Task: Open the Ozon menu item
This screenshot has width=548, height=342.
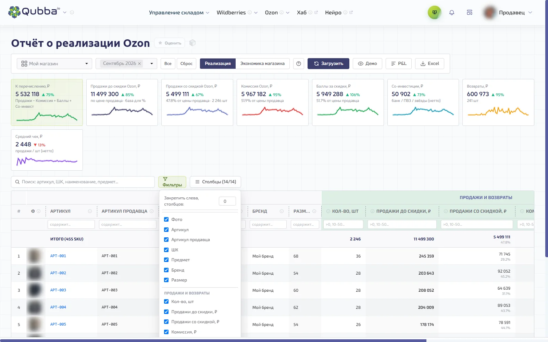Action: click(x=271, y=13)
